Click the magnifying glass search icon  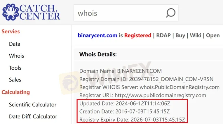[x=170, y=13]
